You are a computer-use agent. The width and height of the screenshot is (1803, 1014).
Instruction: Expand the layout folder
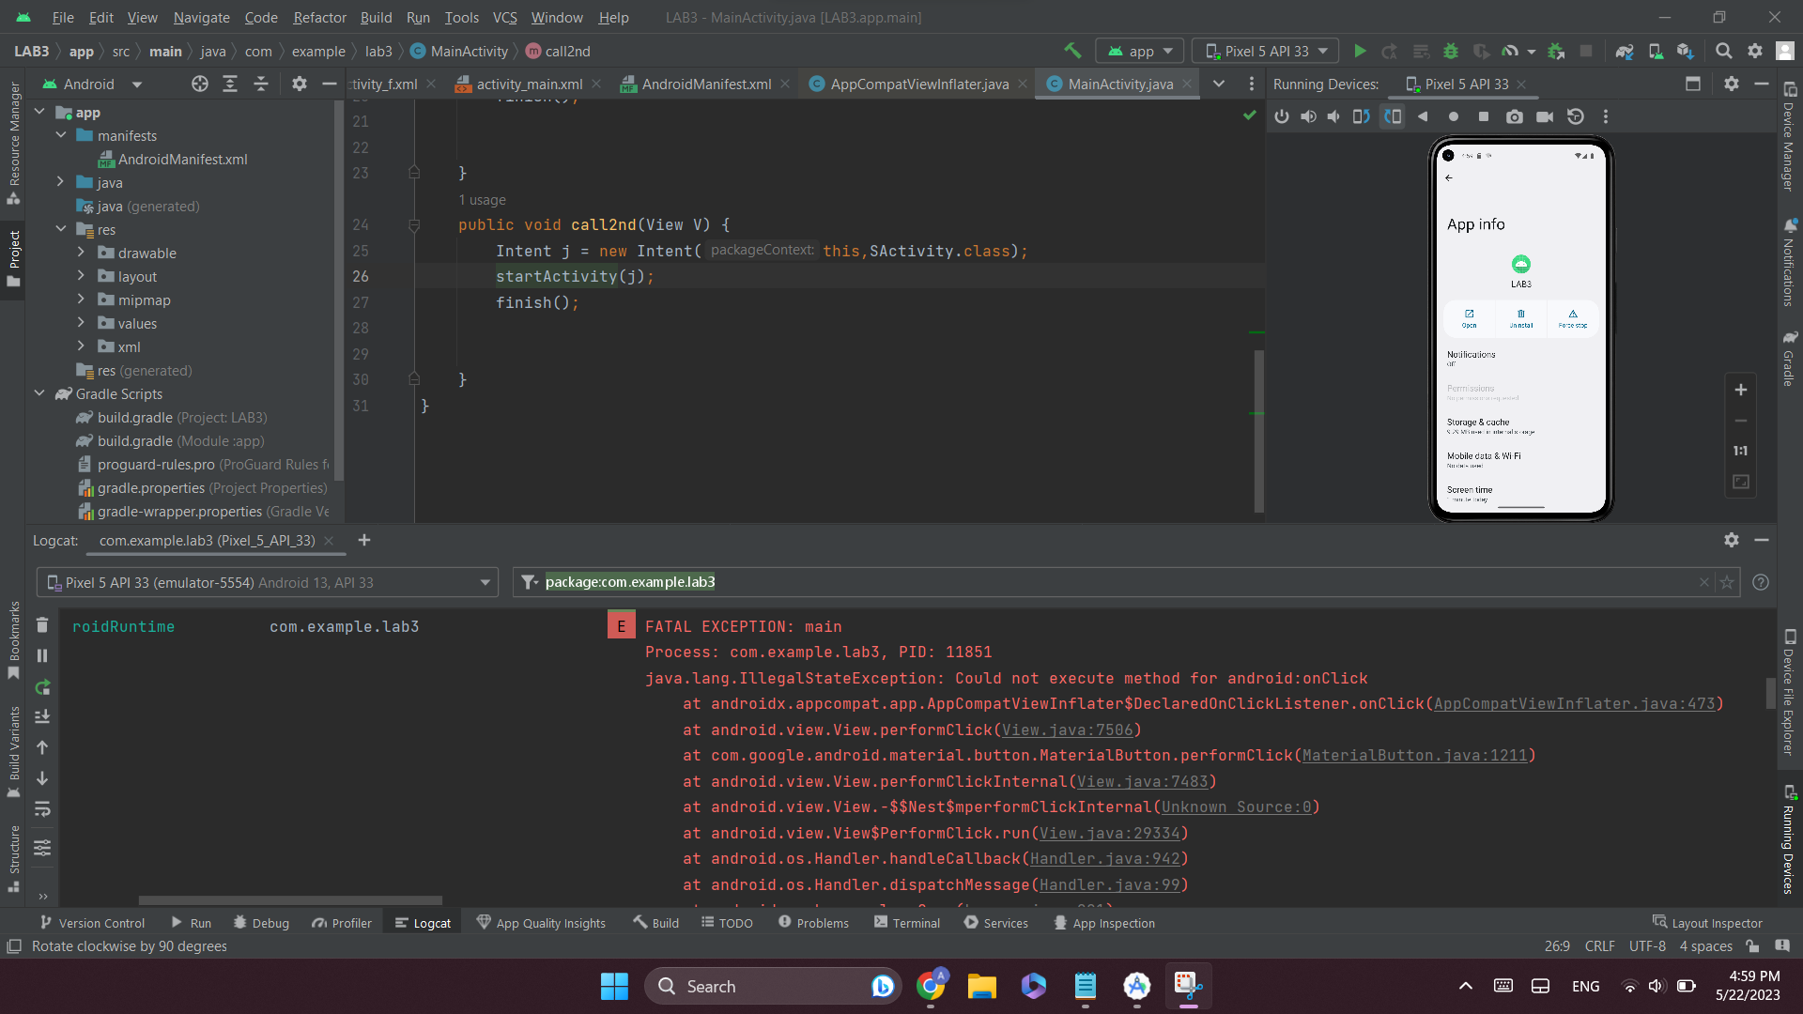tap(81, 276)
